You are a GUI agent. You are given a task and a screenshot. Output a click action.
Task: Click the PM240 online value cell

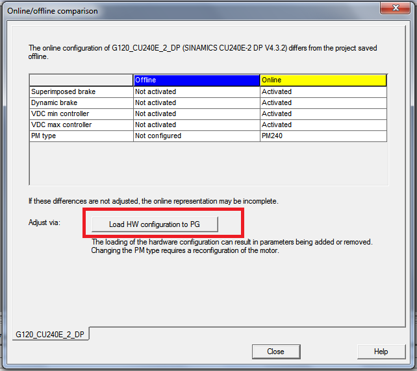[x=323, y=136]
